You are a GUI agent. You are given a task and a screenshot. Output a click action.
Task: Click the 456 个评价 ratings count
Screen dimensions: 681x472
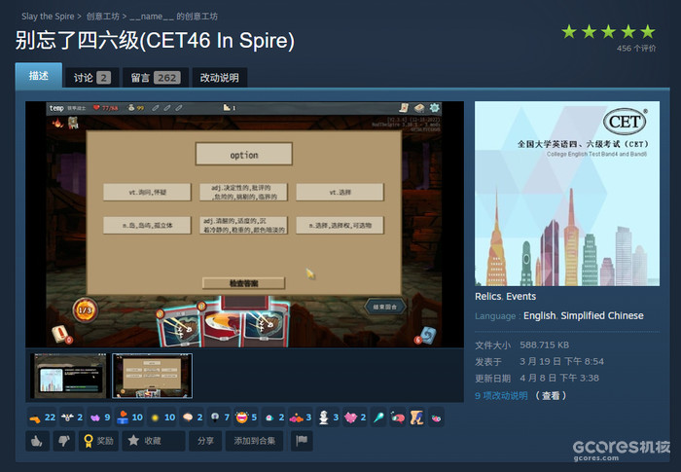[636, 49]
